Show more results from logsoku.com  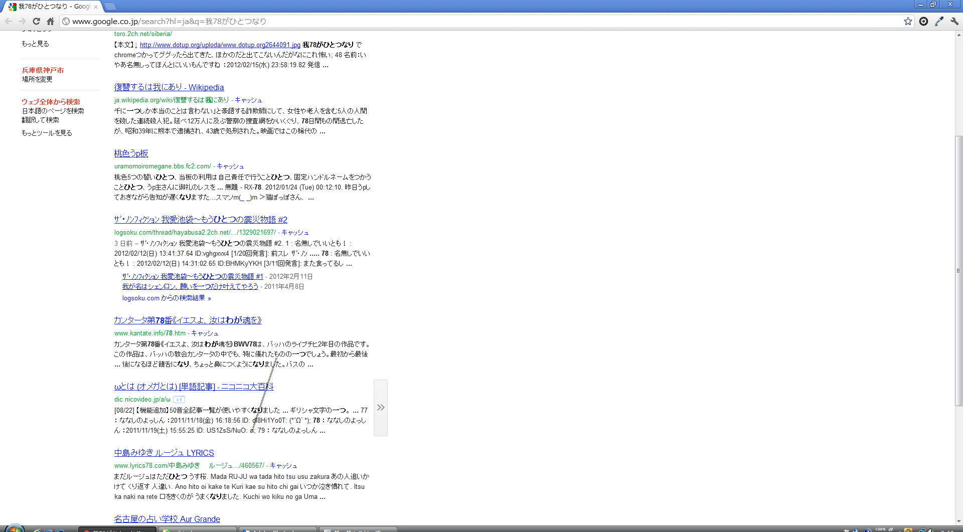click(167, 298)
